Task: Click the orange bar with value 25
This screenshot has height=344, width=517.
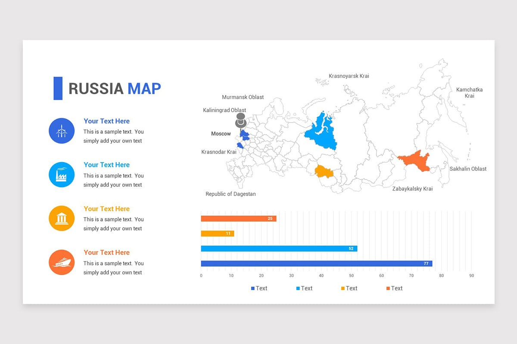Action: pos(239,219)
